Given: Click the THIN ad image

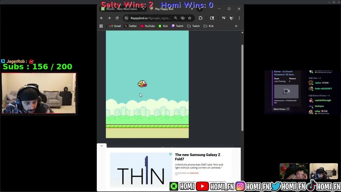Looking at the screenshot, I should point(141,170).
